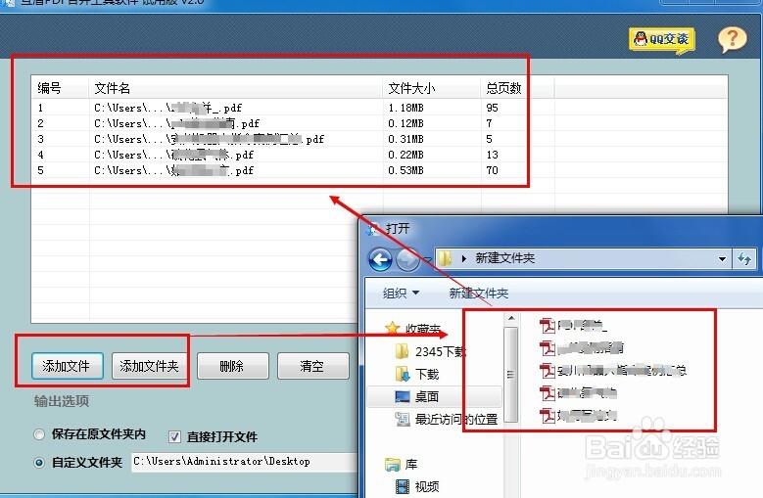The height and width of the screenshot is (498, 763).
Task: Click the 文件大小 column header
Action: tap(432, 88)
